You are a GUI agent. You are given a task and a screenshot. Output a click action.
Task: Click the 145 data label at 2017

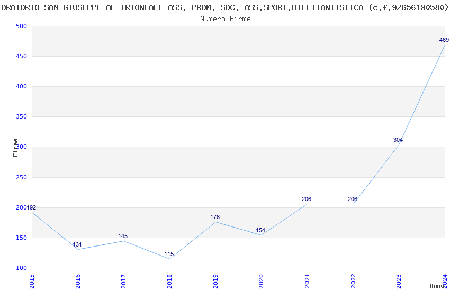click(x=123, y=236)
